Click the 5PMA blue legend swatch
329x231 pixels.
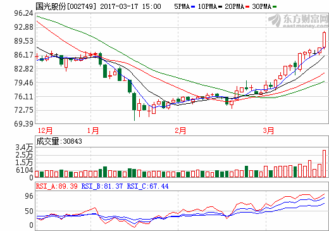pos(193,7)
